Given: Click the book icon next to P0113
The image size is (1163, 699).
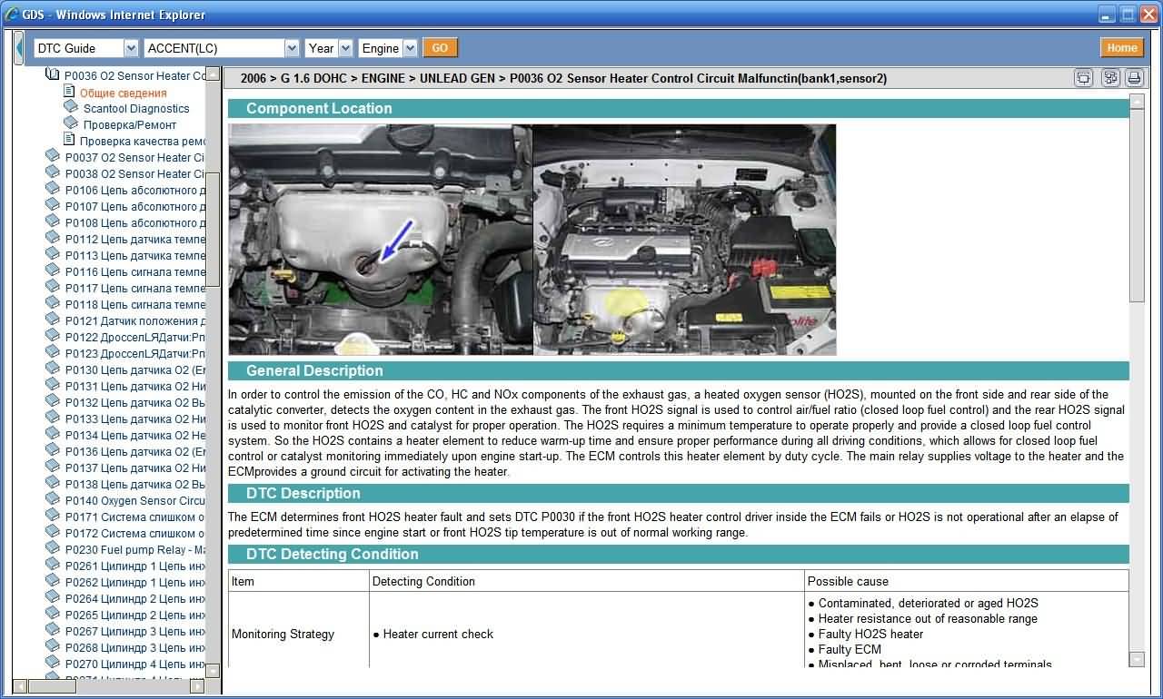Looking at the screenshot, I should (53, 254).
